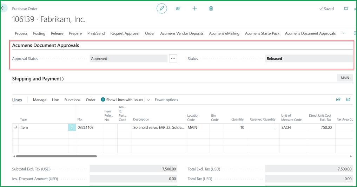Open Approval Status lookup ellipsis
Viewport: 357px width, 187px height.
[x=173, y=59]
